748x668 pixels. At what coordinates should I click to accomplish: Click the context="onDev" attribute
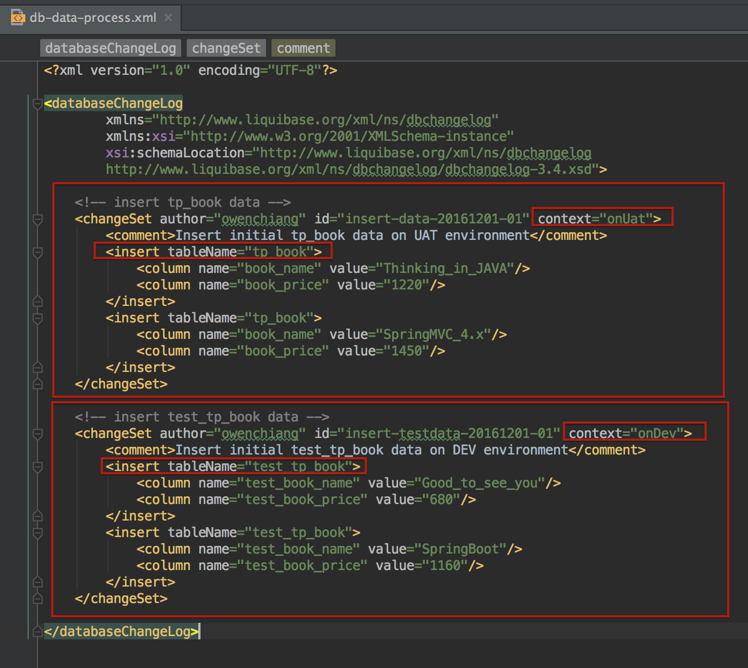coord(626,434)
